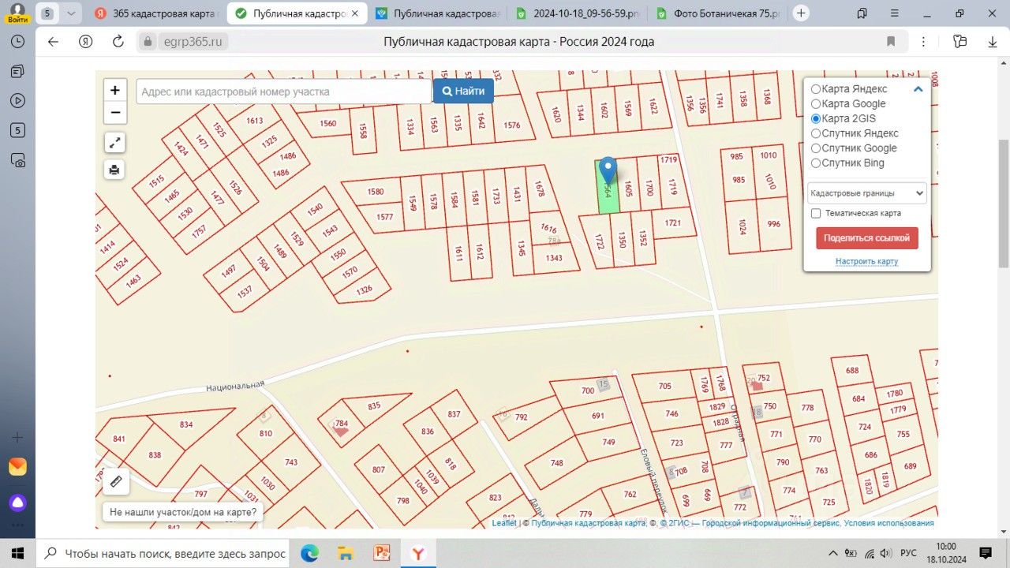The image size is (1010, 568).
Task: Focus the address or cadastral number field
Action: click(284, 92)
